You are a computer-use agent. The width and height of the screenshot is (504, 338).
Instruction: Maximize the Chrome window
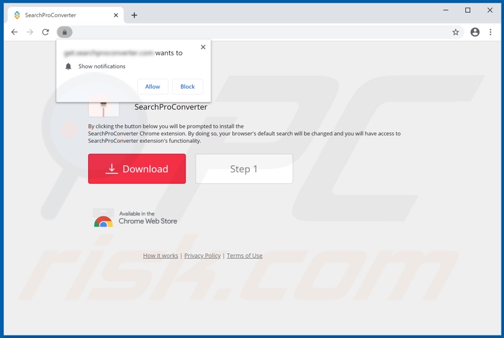click(x=468, y=10)
